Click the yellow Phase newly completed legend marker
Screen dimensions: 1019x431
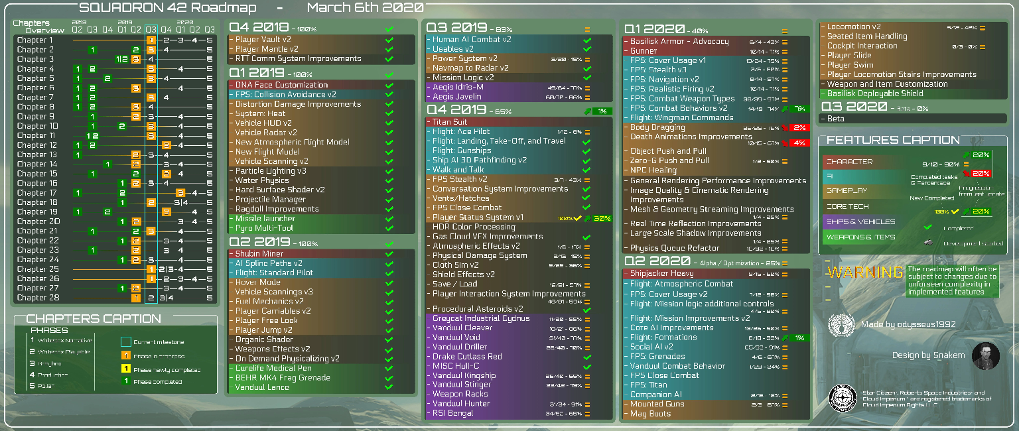point(125,369)
